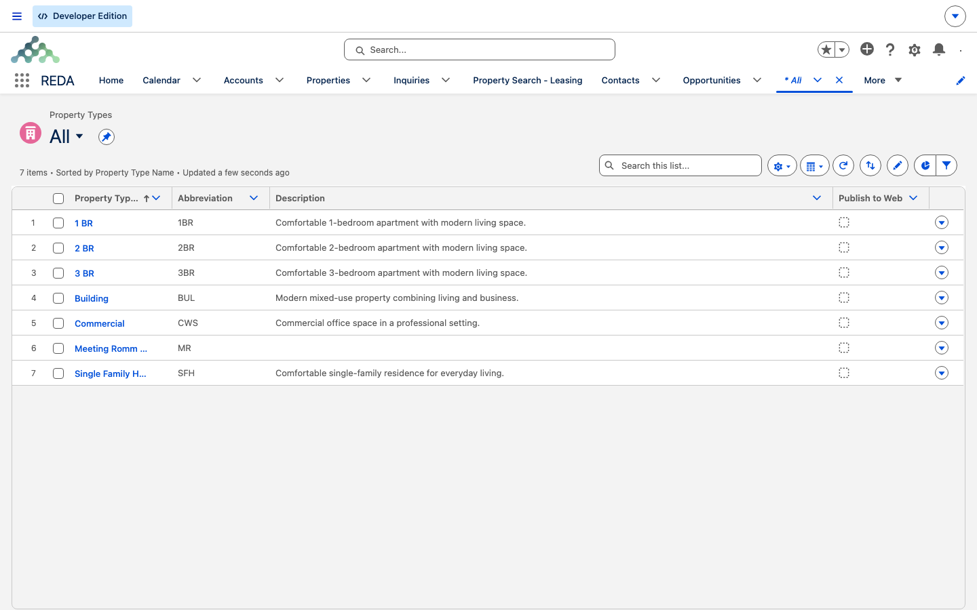
Task: Edit navigation bar pencil icon
Action: [x=960, y=81]
